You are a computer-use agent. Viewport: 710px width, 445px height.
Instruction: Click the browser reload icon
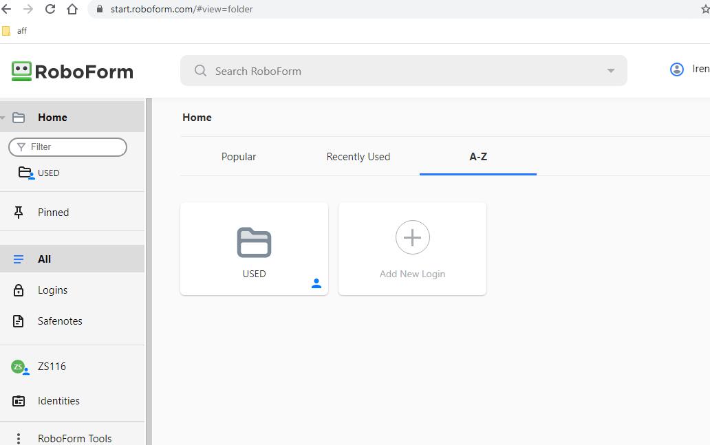tap(50, 9)
